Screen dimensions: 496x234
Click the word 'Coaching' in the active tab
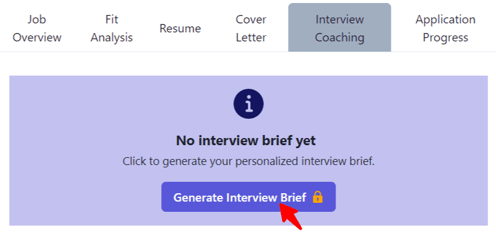[x=340, y=38]
